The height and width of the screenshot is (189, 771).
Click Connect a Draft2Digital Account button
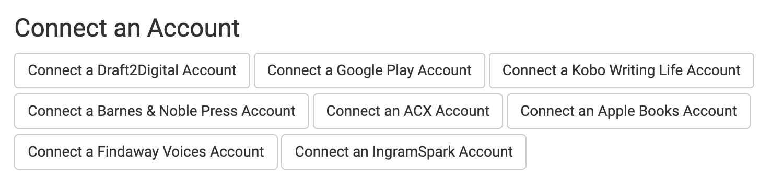[x=132, y=70]
